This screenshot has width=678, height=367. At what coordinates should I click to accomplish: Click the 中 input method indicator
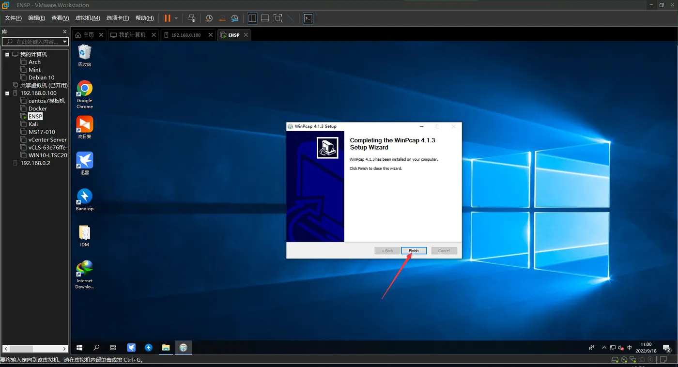point(630,347)
